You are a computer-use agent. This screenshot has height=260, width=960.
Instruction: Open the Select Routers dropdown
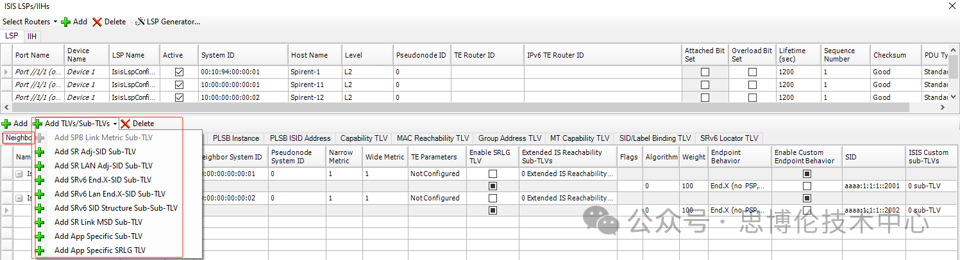click(x=29, y=22)
